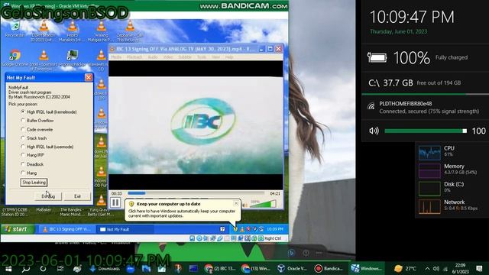The image size is (489, 275).
Task: Select the Code overwrite radio option
Action: coord(37,129)
